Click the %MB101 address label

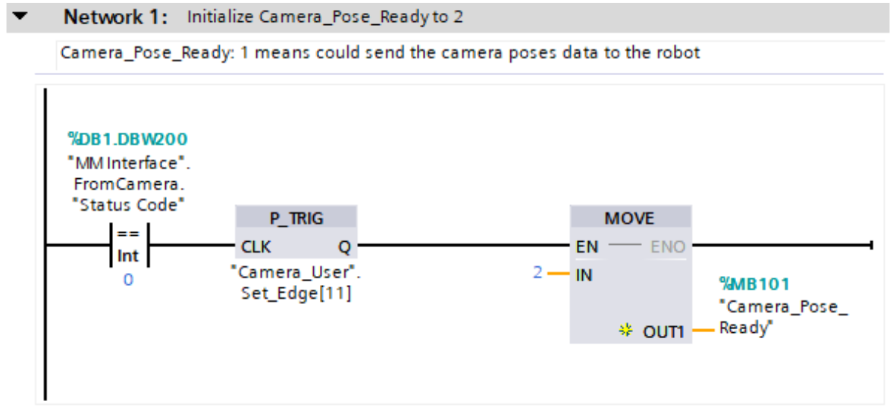point(754,284)
